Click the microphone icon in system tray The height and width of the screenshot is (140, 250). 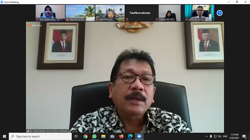point(211,137)
